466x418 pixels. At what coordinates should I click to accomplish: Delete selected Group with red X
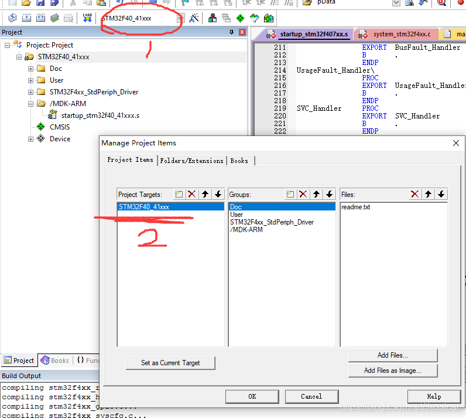point(303,194)
